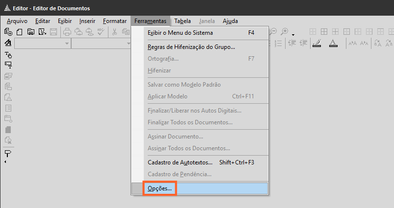Click the printer with eye preview icon
The width and height of the screenshot is (394, 208).
90,32
